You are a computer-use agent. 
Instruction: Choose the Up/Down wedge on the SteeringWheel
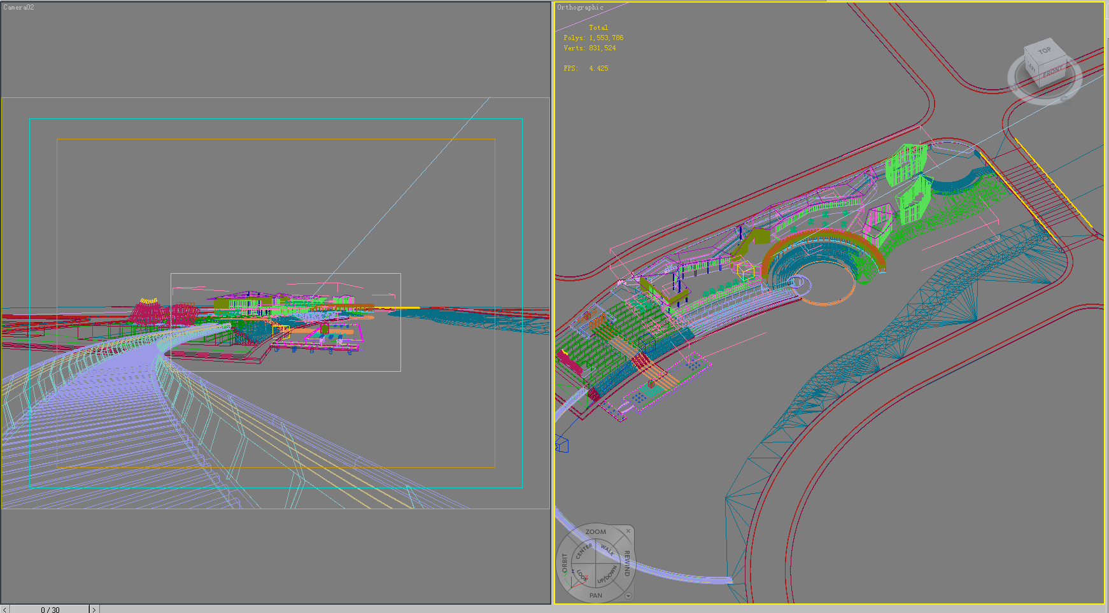point(608,576)
